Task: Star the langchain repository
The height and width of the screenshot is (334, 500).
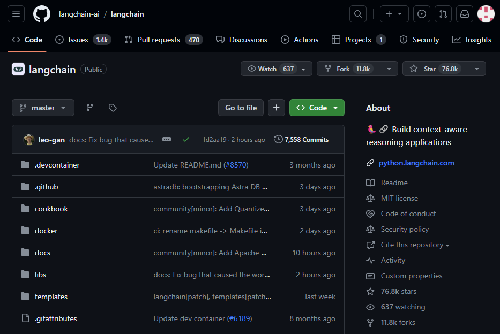Action: [x=434, y=69]
